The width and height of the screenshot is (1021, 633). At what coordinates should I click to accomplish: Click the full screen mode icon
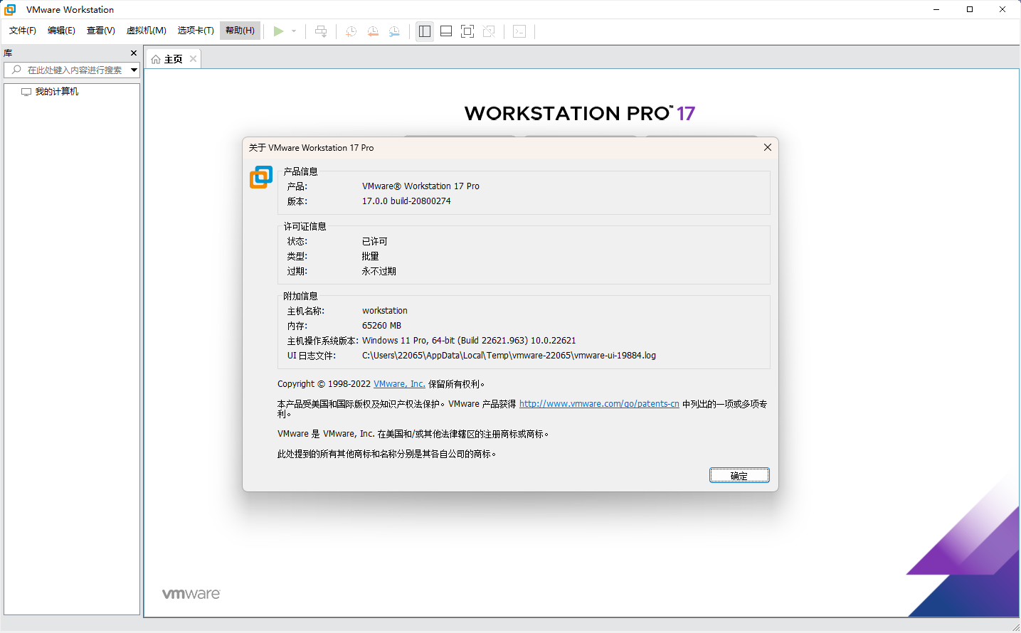pos(467,31)
